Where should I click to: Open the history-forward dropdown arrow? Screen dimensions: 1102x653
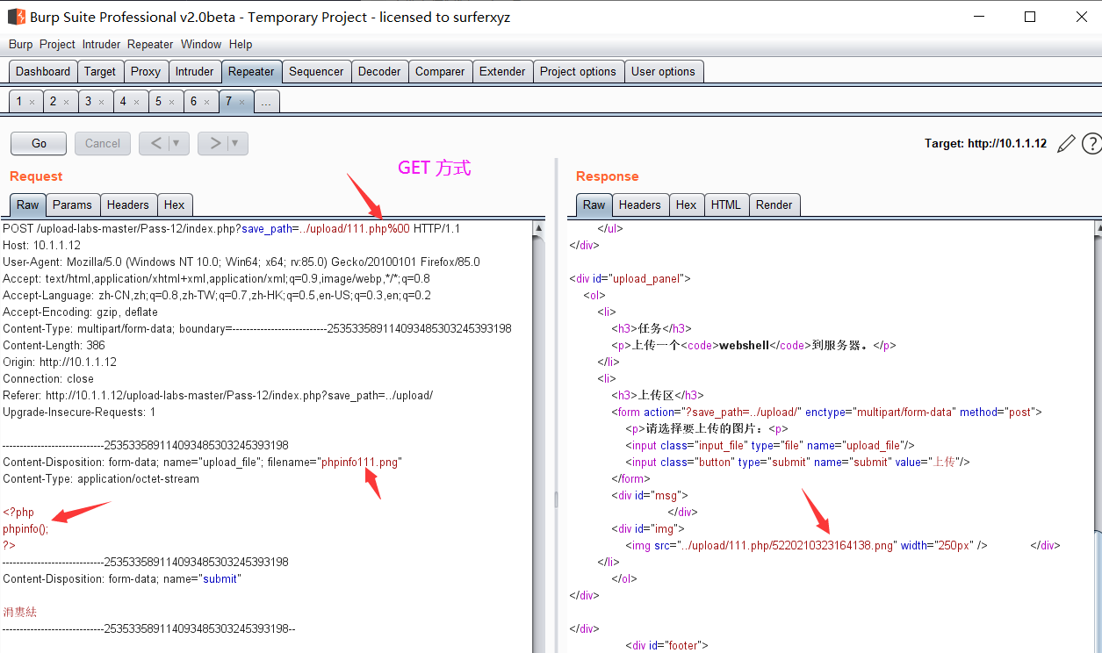[236, 143]
